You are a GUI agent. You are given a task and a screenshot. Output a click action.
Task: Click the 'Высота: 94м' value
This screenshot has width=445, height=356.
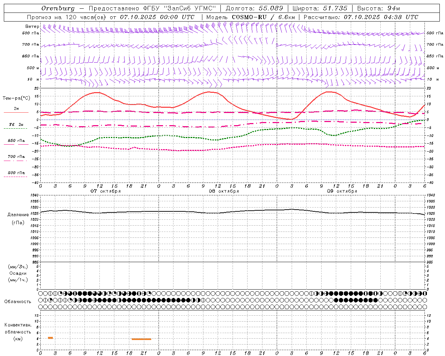point(379,8)
